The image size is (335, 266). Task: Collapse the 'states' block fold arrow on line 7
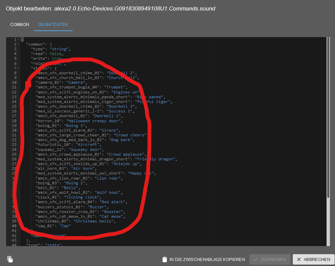coord(18,68)
